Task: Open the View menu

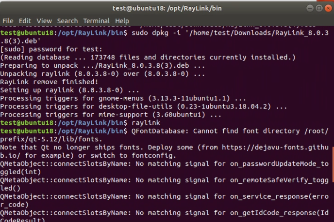Action: pos(44,21)
